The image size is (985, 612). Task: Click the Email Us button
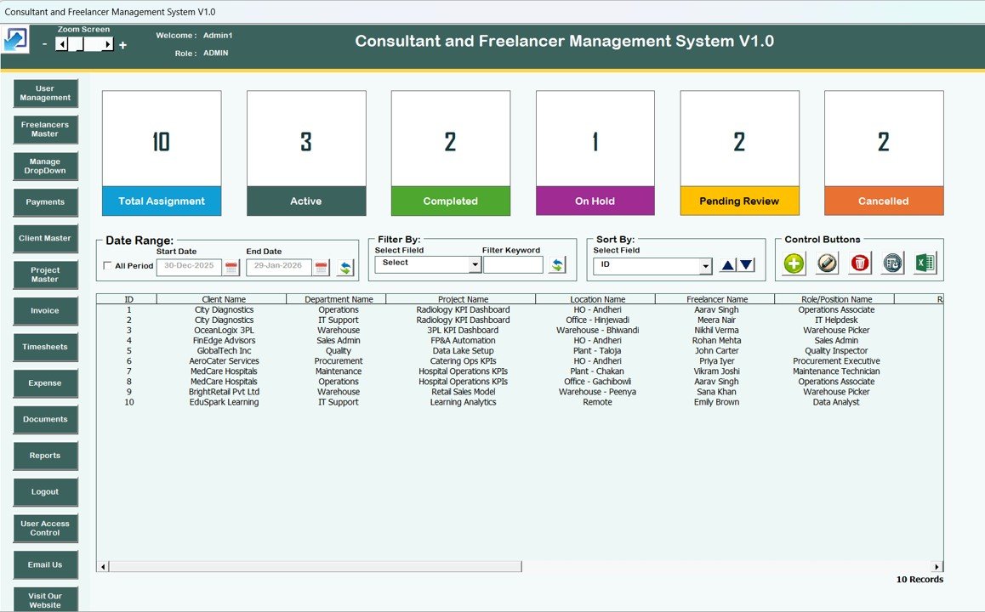point(45,564)
